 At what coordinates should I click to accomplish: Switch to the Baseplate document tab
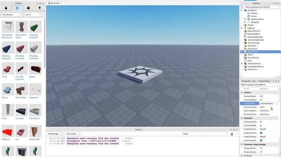click(x=55, y=3)
